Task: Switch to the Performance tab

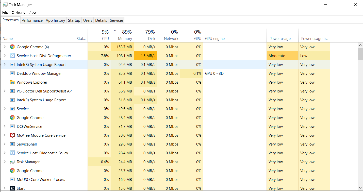Action: click(32, 20)
